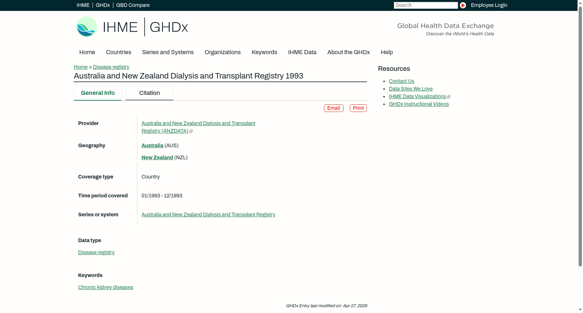Screen dimensions: 583x313
Task: Open the Organizations menu item
Action: click(x=223, y=52)
